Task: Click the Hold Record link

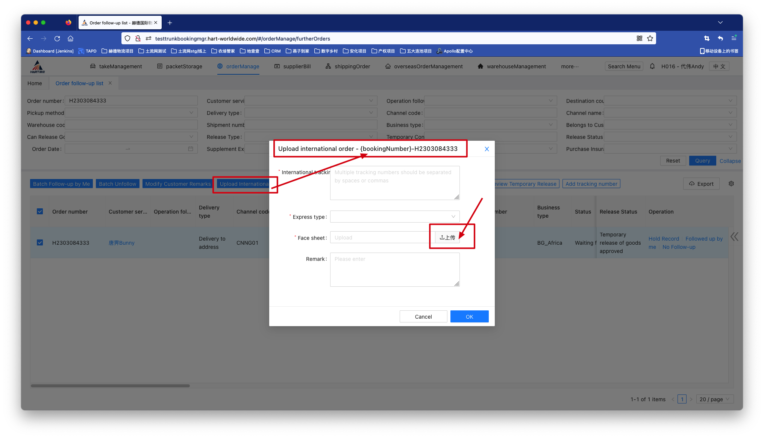Action: 664,239
